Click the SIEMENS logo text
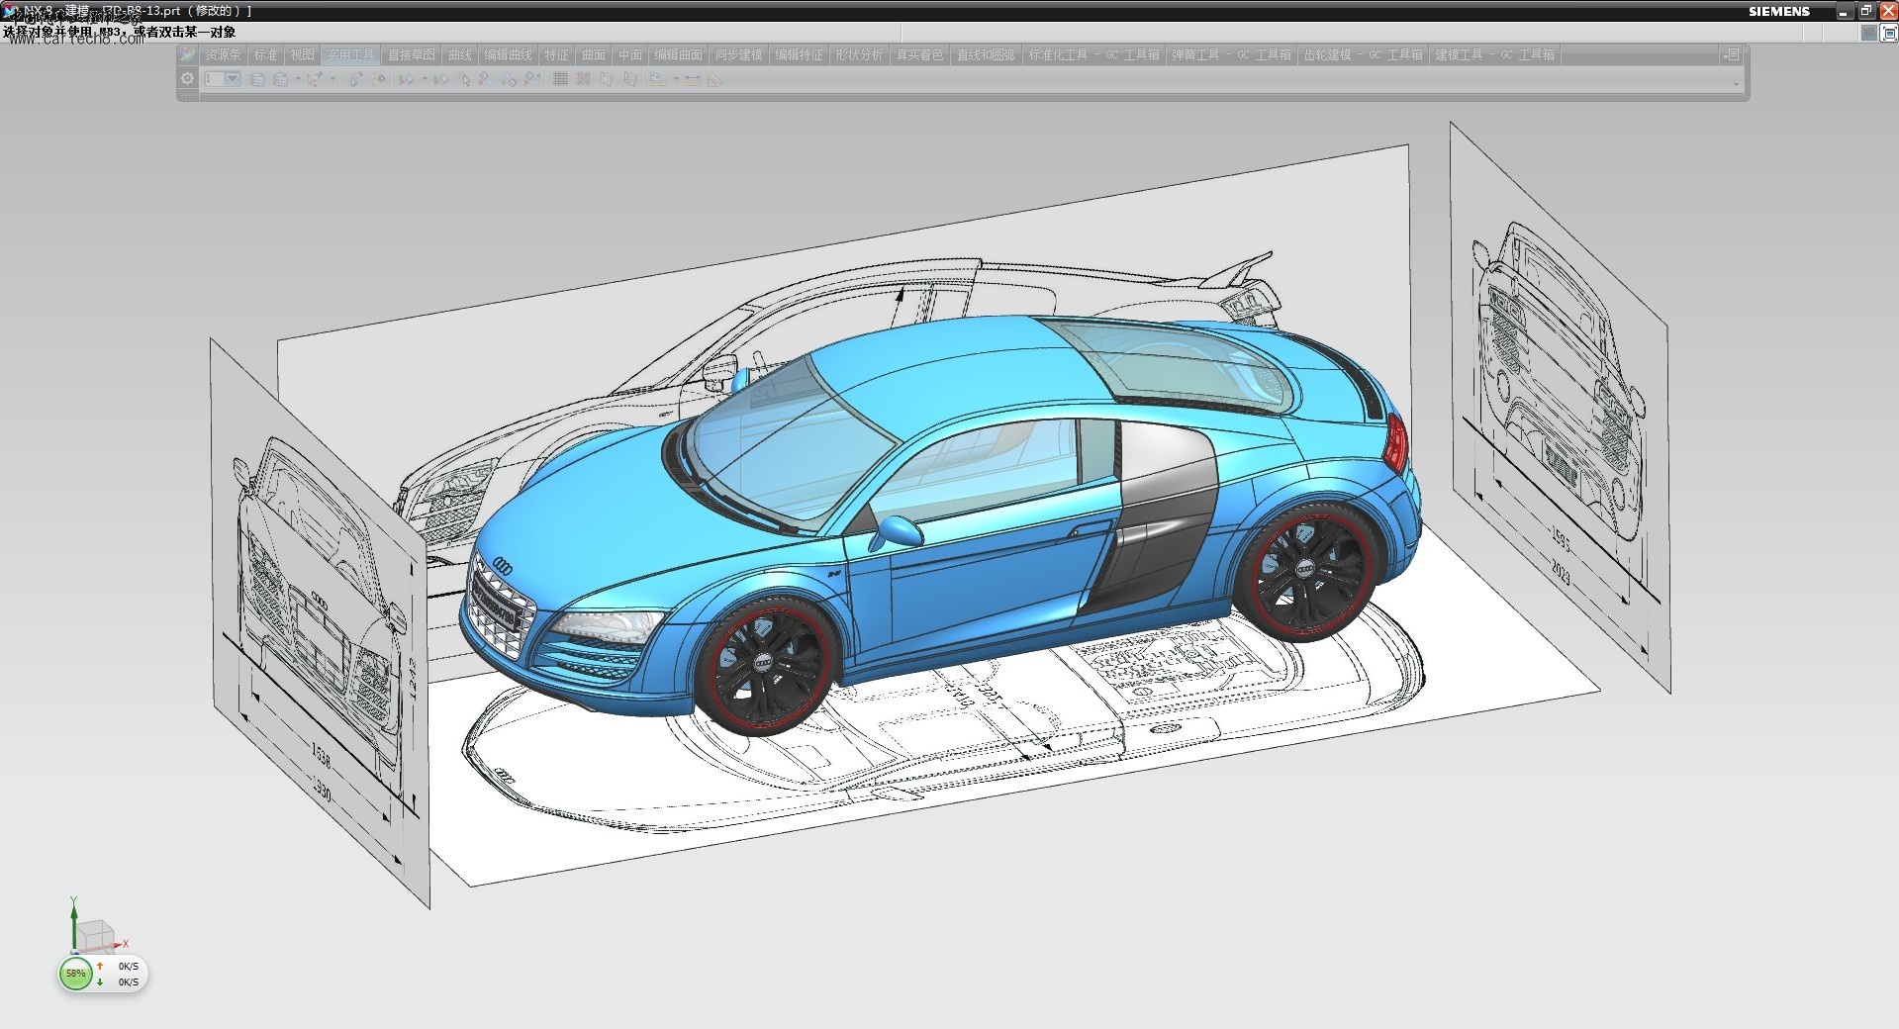This screenshot has height=1029, width=1899. pyautogui.click(x=1778, y=12)
